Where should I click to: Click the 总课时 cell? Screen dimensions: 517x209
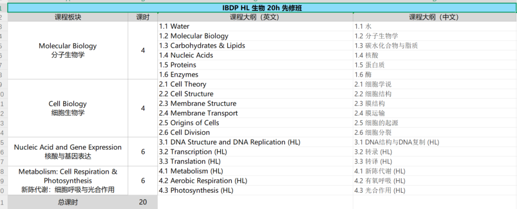[67, 202]
